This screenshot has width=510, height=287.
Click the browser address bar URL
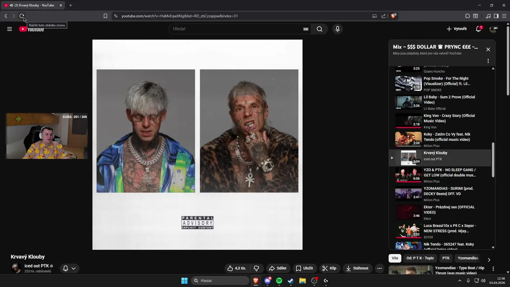pos(179,16)
